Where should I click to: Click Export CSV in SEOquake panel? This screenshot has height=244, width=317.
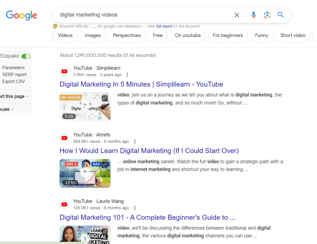(14, 81)
